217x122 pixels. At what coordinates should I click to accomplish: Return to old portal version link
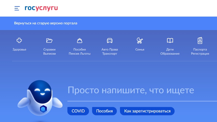[x=46, y=23]
